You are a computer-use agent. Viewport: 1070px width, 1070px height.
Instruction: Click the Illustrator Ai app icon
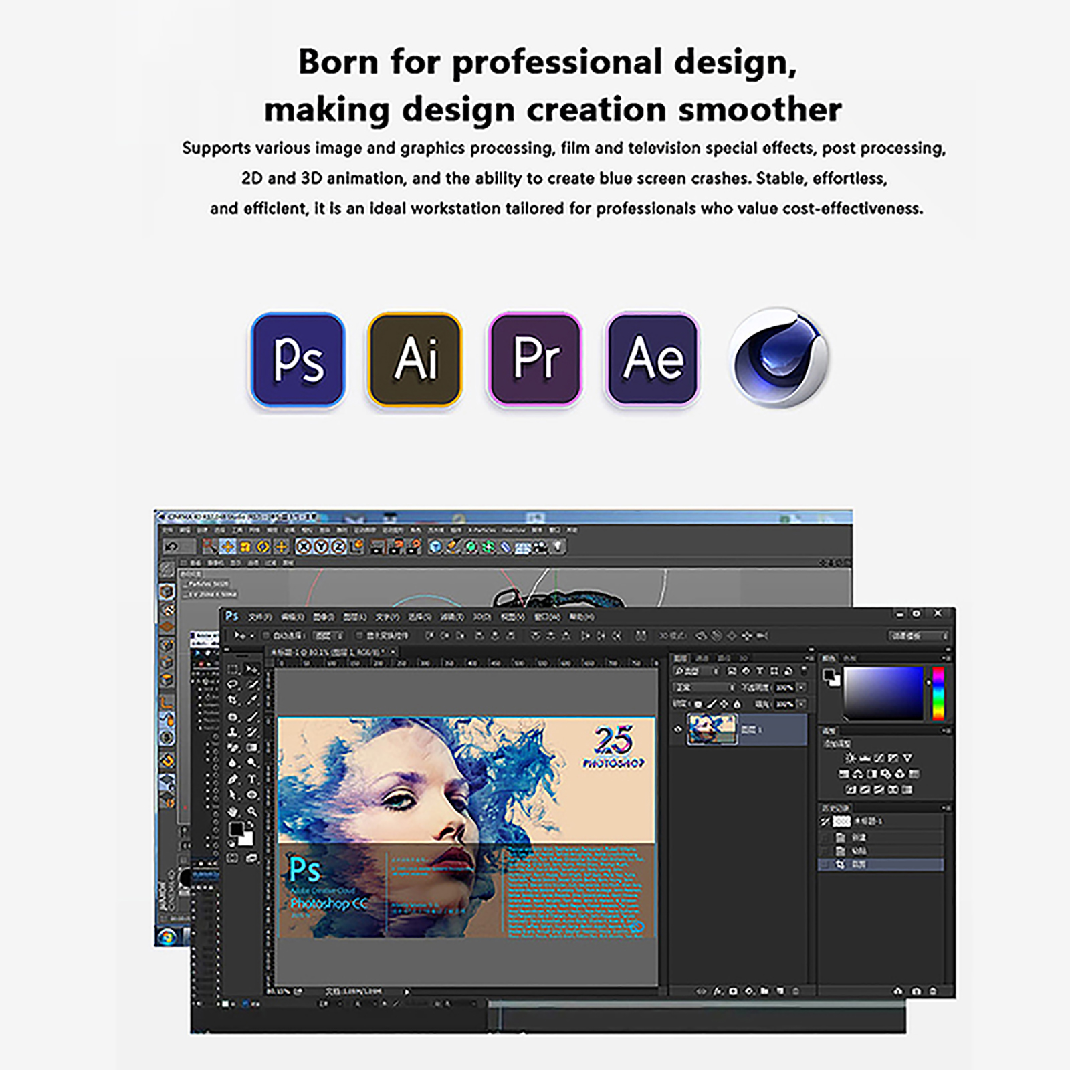pyautogui.click(x=415, y=359)
